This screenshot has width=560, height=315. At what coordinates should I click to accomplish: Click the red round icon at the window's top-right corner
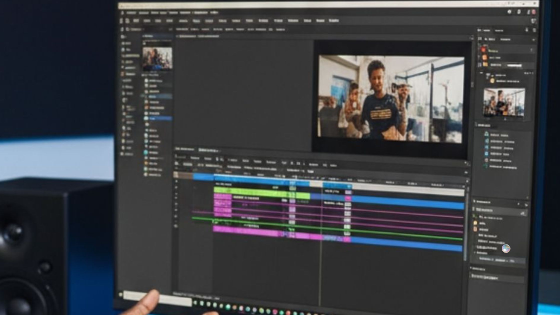point(533,12)
